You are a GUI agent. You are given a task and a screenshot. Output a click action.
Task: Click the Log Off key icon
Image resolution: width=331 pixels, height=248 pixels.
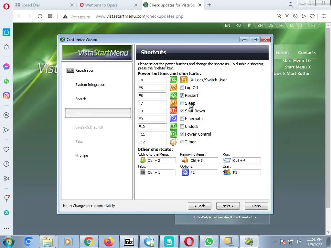174,88
